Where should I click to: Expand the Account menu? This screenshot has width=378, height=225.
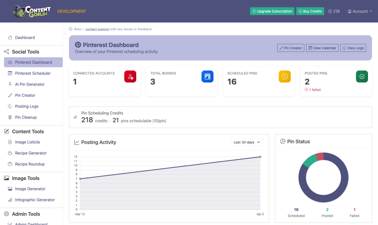(x=360, y=11)
